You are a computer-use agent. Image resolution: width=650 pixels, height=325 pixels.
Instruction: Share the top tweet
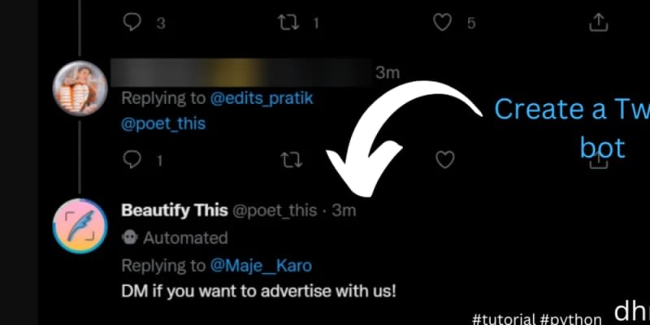tap(598, 23)
